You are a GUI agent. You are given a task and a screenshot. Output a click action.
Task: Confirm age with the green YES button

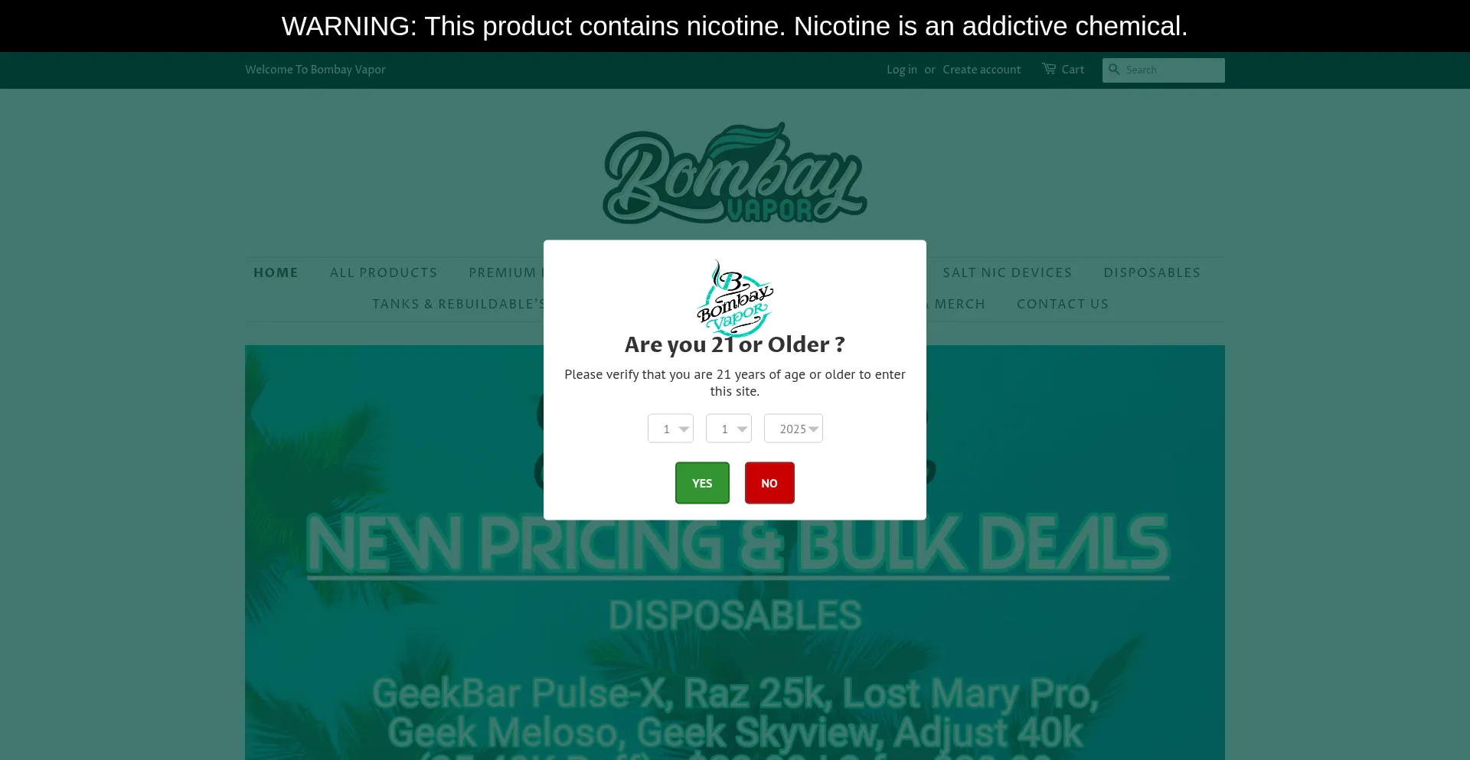coord(702,483)
